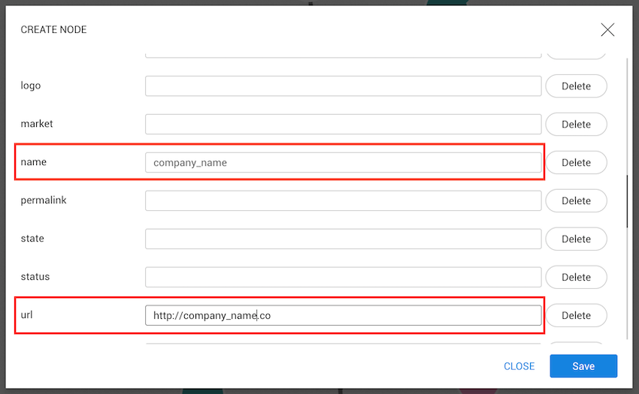639x394 pixels.
Task: Click the name field containing company_name
Action: pyautogui.click(x=343, y=163)
